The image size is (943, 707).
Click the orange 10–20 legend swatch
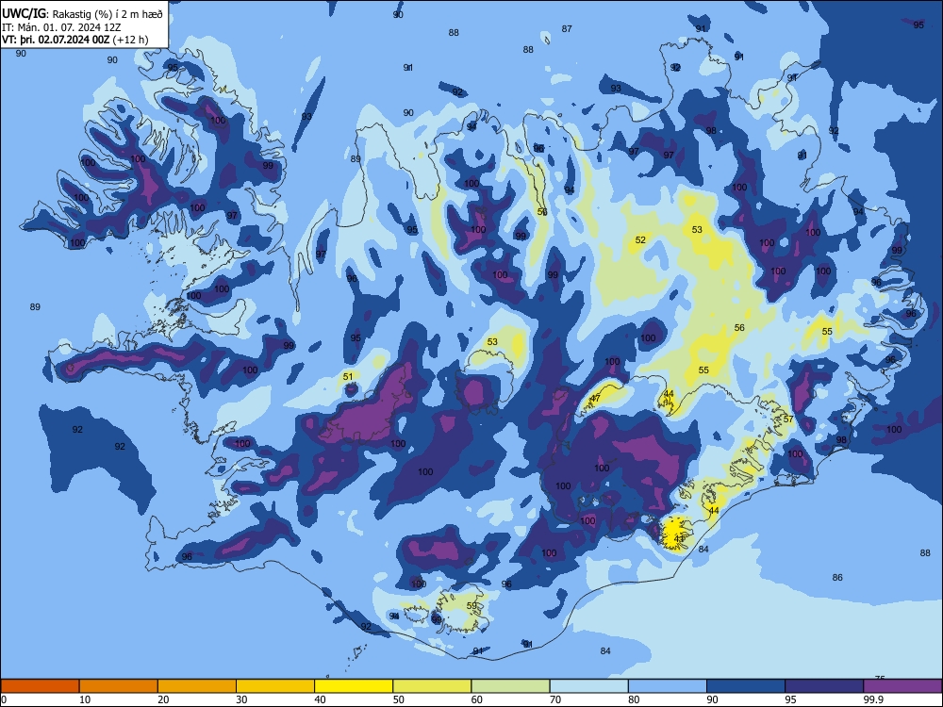(x=119, y=686)
